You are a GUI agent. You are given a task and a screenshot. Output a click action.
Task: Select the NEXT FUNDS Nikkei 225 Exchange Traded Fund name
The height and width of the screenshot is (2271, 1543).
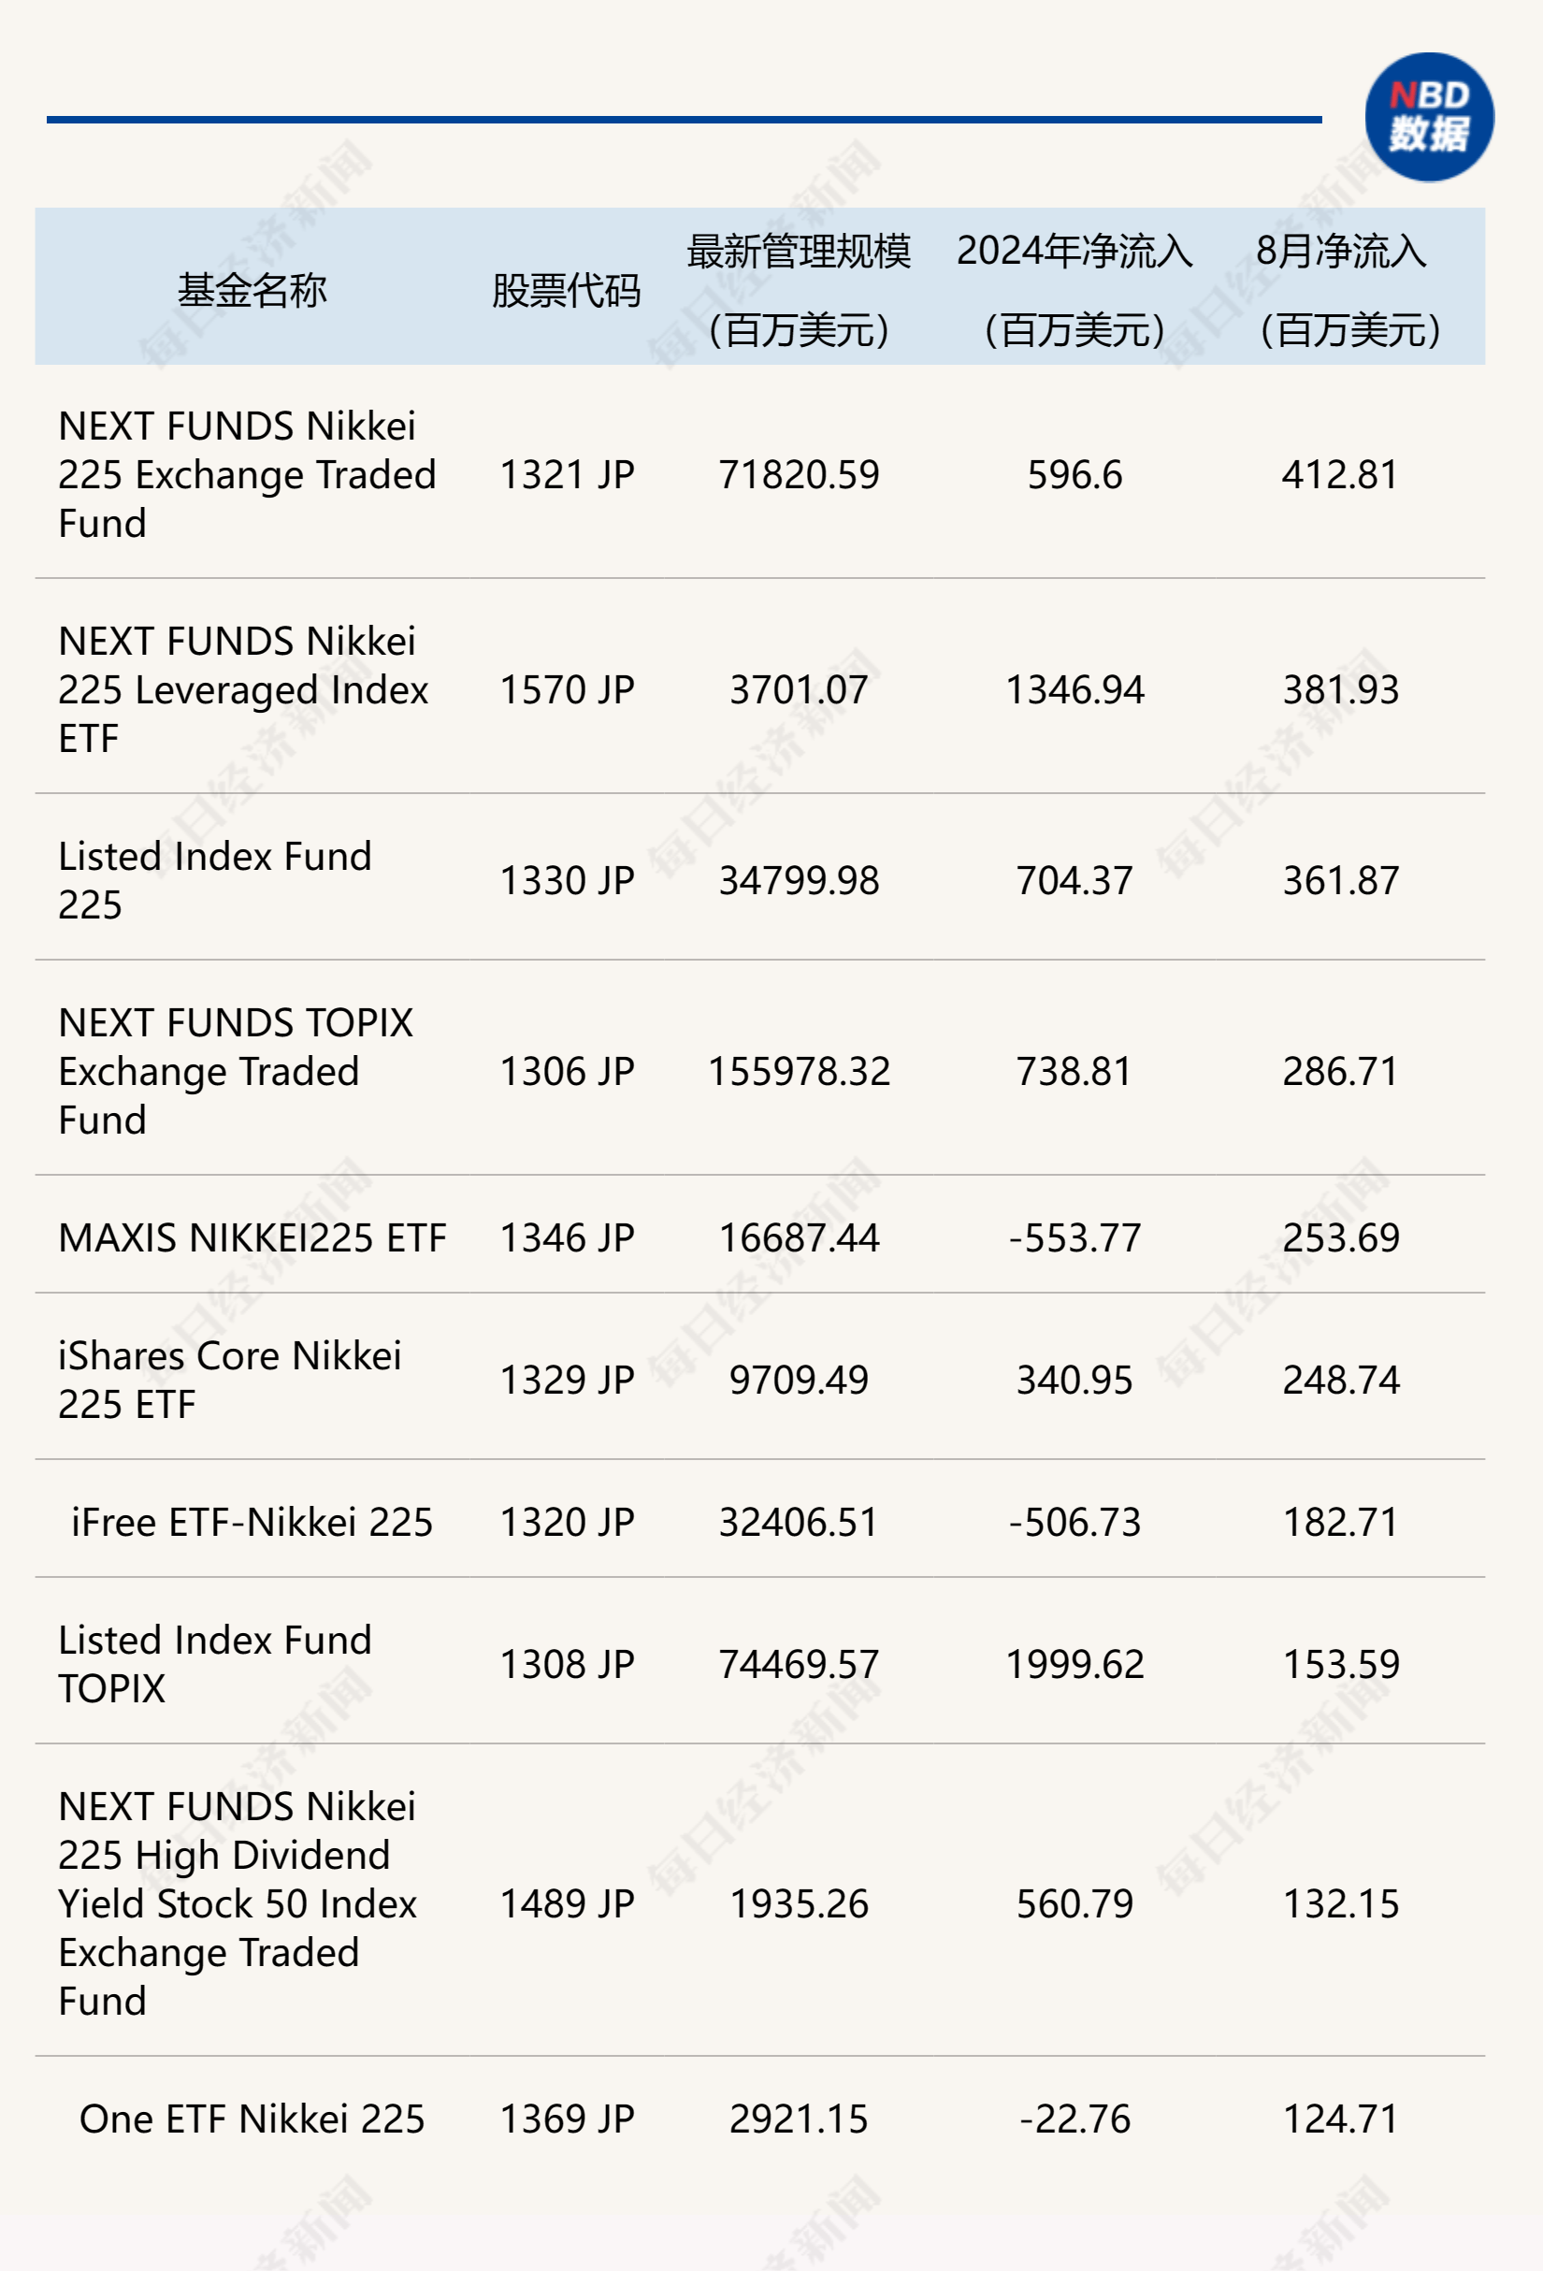[x=246, y=475]
